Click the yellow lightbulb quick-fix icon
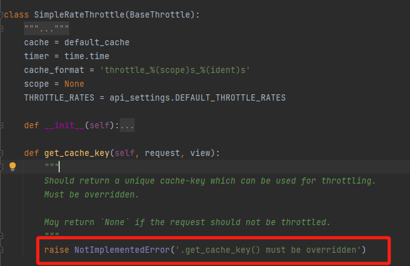 coord(13,167)
